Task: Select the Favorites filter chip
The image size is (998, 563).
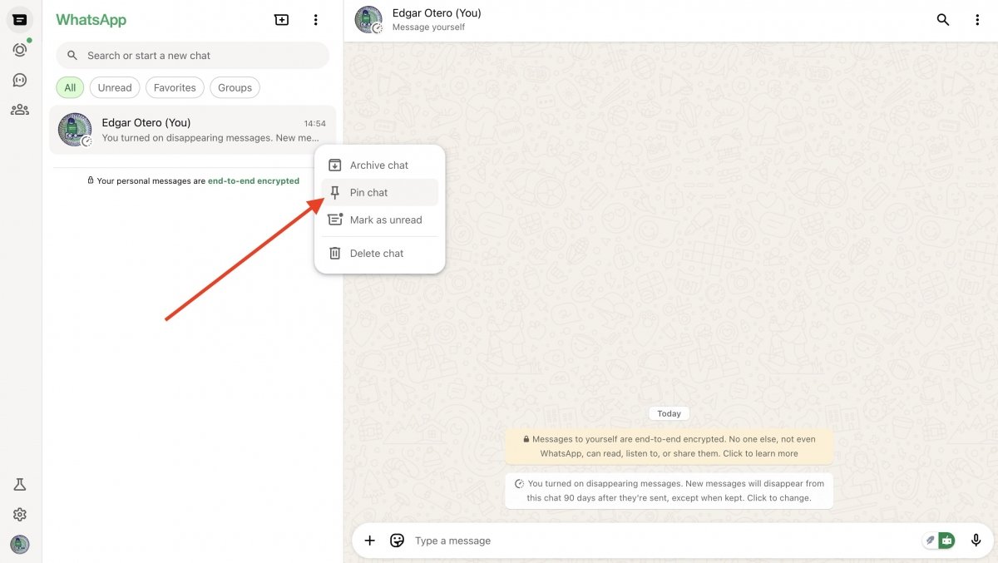Action: 175,87
